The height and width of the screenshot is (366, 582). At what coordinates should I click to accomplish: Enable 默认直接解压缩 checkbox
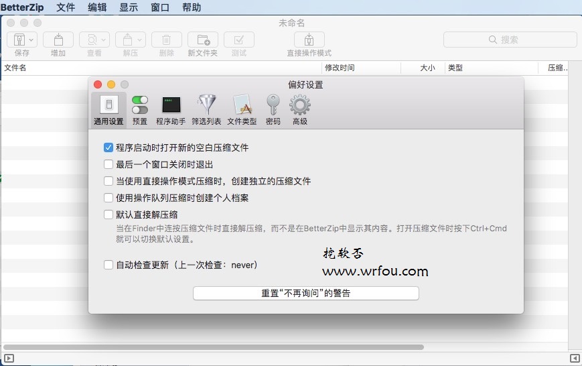coord(108,215)
